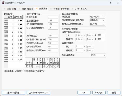Viewport: 122px width, 96px height.
Task: Open the 基礎ばり 腹筋 diameter dropdown
Action: tap(90, 51)
